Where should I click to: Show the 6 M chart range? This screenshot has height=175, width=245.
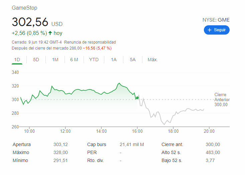(x=74, y=60)
